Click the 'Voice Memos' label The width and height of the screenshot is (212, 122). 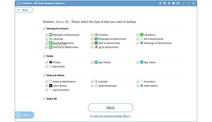click(x=60, y=86)
